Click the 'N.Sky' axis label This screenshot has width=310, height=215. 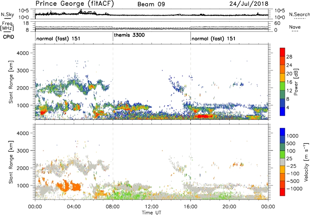7,14
